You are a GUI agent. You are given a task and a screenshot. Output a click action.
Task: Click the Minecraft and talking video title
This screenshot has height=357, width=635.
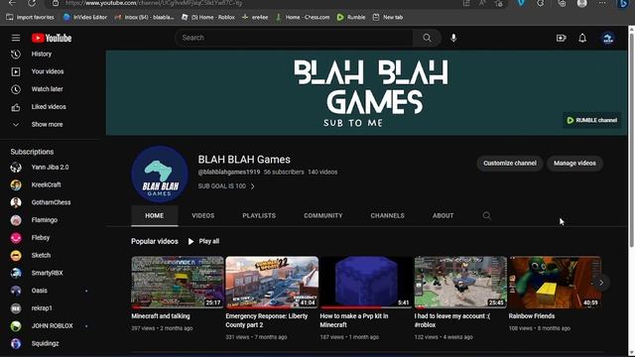(161, 316)
